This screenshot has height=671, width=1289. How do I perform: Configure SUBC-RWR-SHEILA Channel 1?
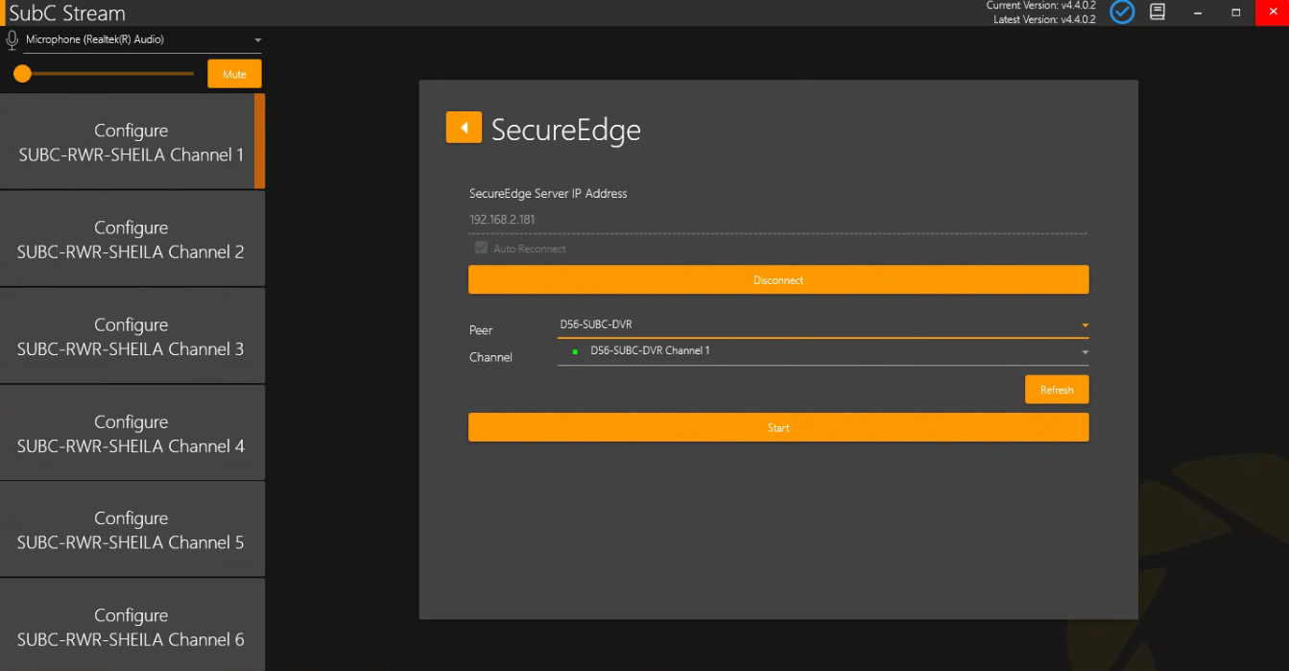click(131, 142)
